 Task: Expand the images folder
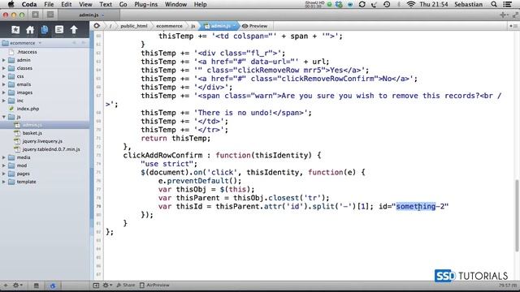(3, 92)
